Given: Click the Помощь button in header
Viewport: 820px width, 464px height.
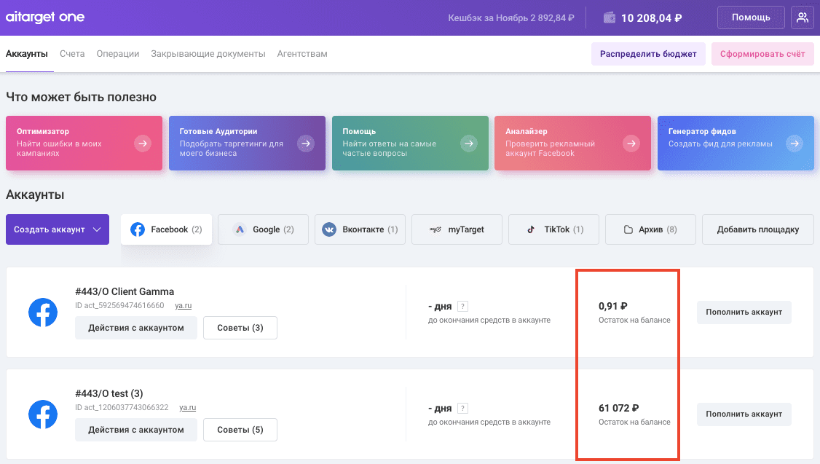Looking at the screenshot, I should click(750, 17).
